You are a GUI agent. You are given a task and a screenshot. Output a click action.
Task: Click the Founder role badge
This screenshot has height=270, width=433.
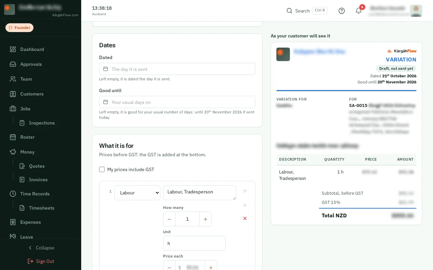[19, 28]
